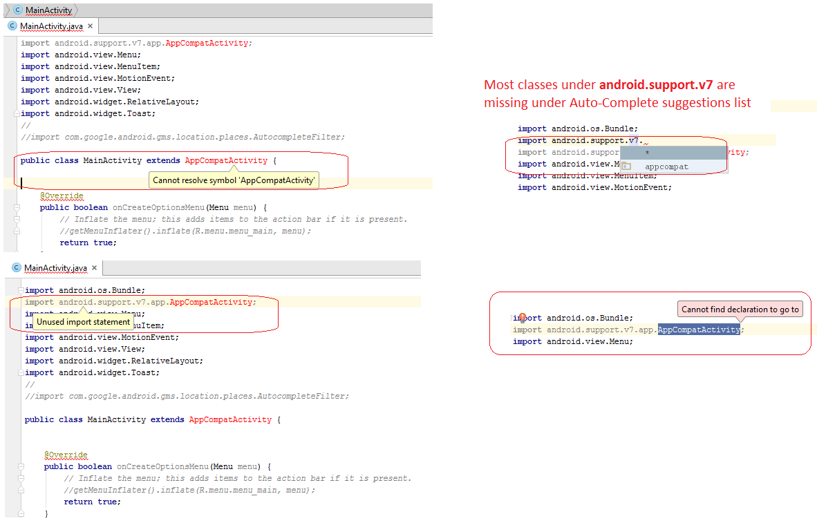Select the MainActivity.java tab in the upper editor
Viewport: 817px width, 523px height.
pos(51,26)
